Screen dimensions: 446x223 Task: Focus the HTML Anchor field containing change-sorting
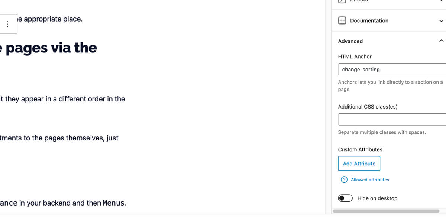click(392, 69)
